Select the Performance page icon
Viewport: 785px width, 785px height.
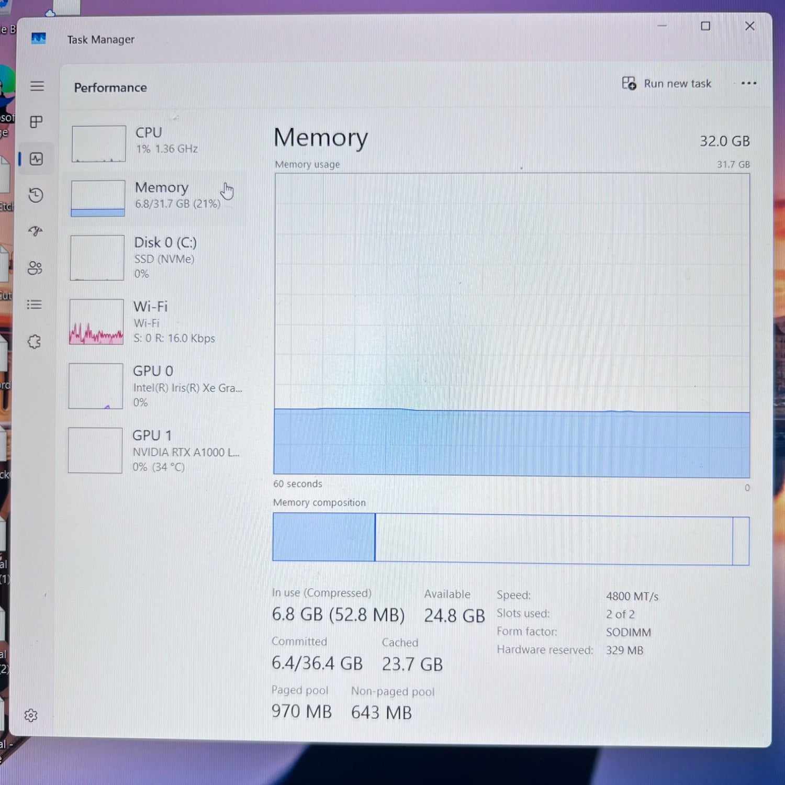pyautogui.click(x=37, y=159)
